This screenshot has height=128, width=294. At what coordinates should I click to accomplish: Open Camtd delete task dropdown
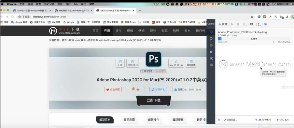[x=244, y=24]
